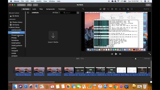Skip to the previous clip
The width and height of the screenshot is (160, 90).
click(112, 54)
